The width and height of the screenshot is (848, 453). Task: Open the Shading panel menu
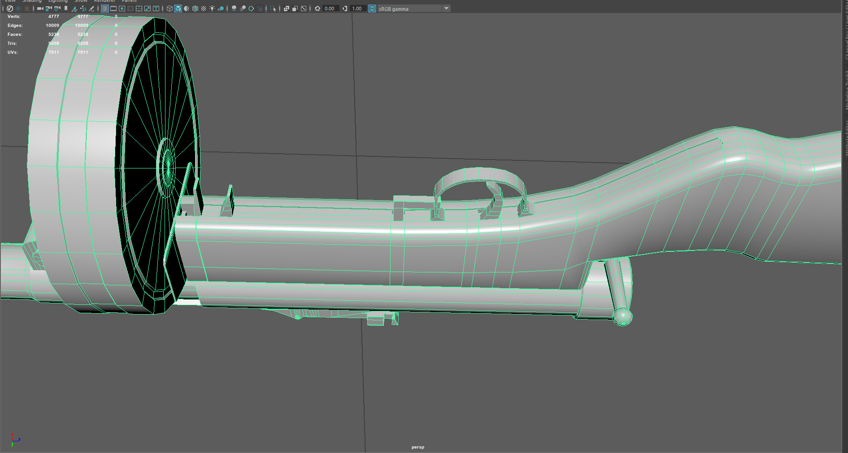click(32, 1)
